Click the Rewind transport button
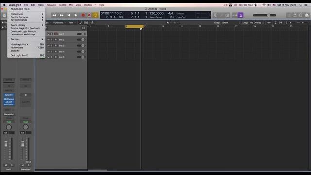 click(x=54, y=15)
